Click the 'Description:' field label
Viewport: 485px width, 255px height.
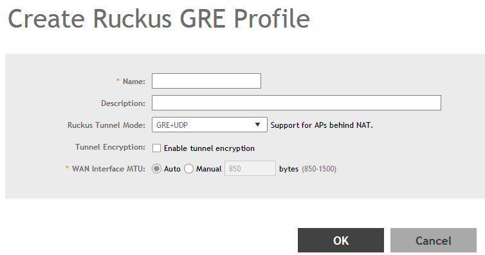(123, 103)
